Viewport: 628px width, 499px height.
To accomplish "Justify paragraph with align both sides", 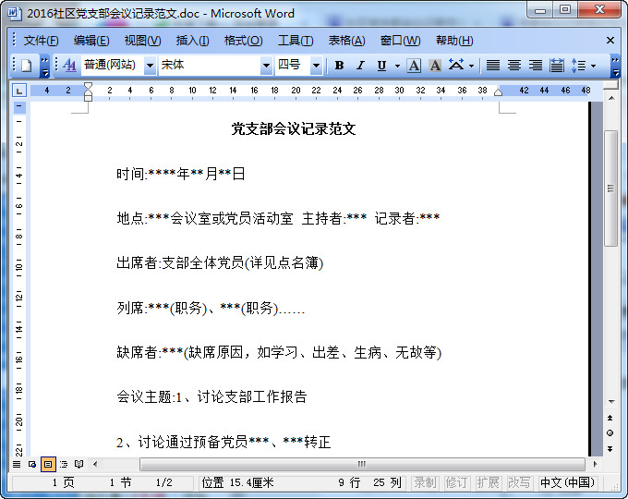I will [493, 65].
